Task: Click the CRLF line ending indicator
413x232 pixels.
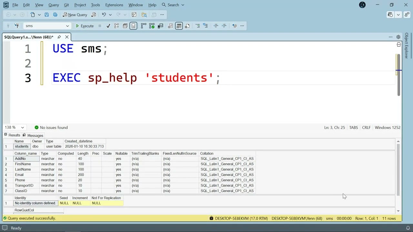Action: 366,128
